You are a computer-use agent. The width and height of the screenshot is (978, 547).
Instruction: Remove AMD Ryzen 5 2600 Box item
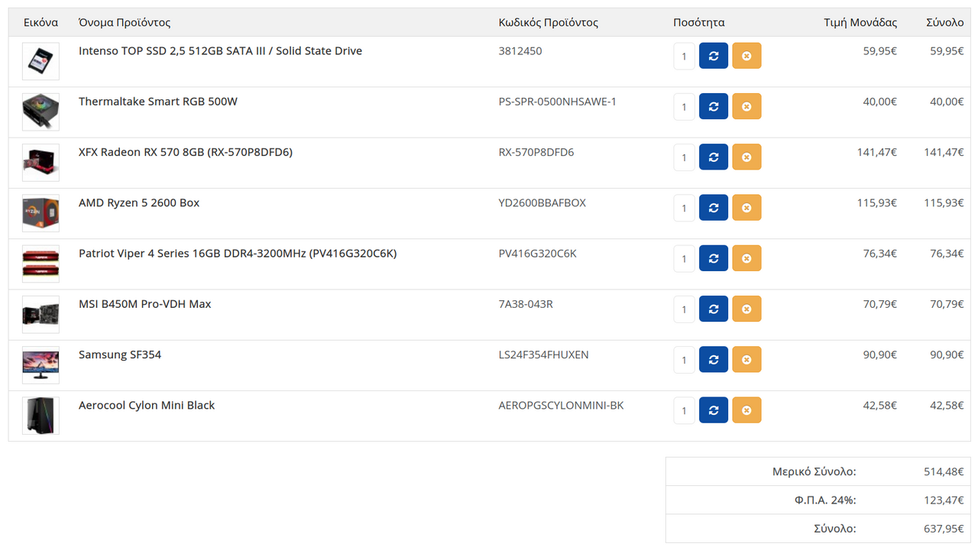point(746,208)
